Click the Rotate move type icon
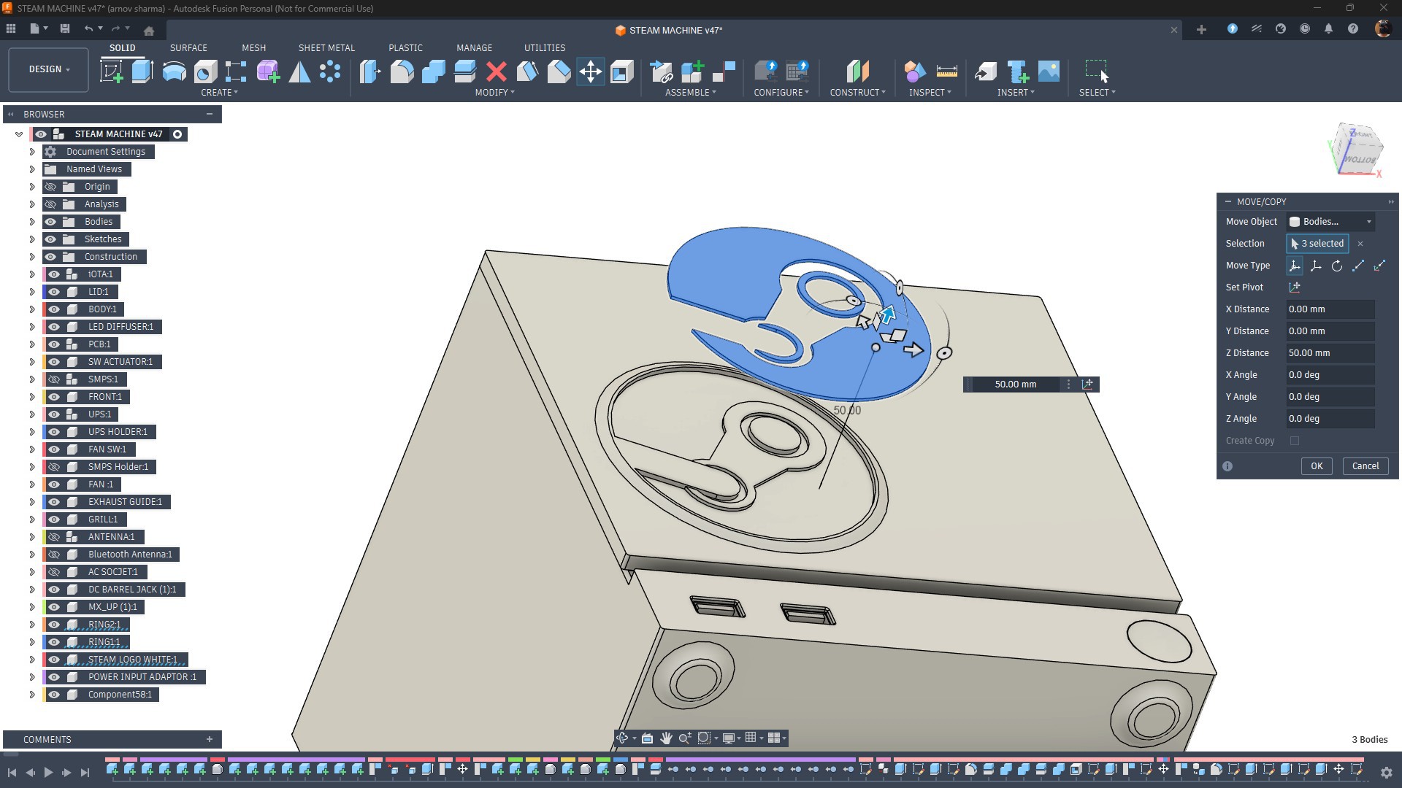This screenshot has width=1402, height=788. click(1337, 266)
